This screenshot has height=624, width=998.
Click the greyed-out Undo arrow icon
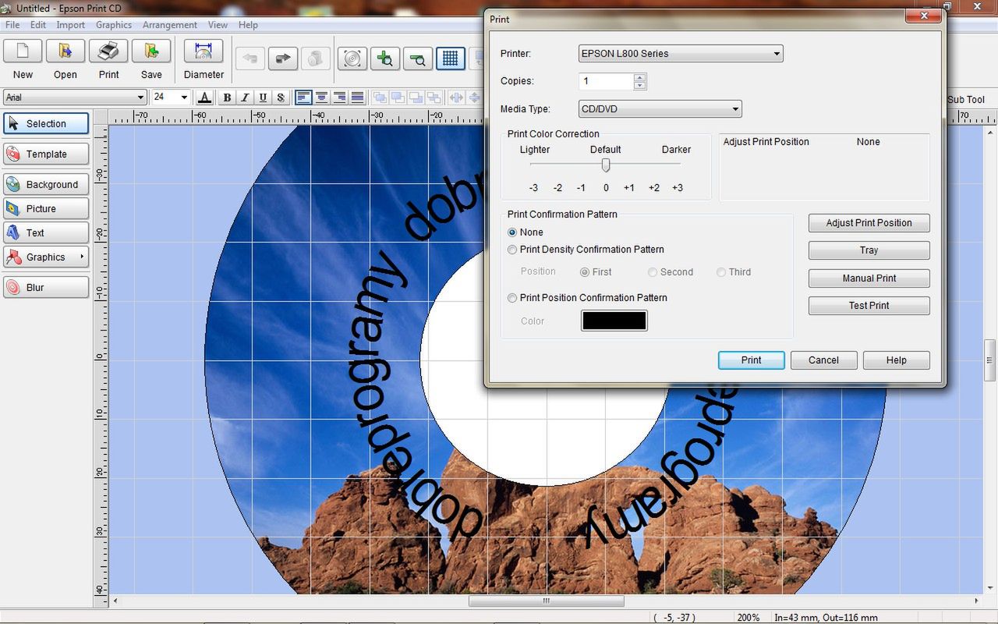(x=250, y=58)
